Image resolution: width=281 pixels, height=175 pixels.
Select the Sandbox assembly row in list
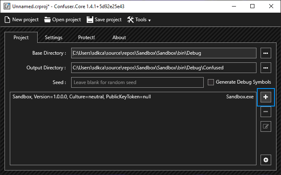[133, 97]
